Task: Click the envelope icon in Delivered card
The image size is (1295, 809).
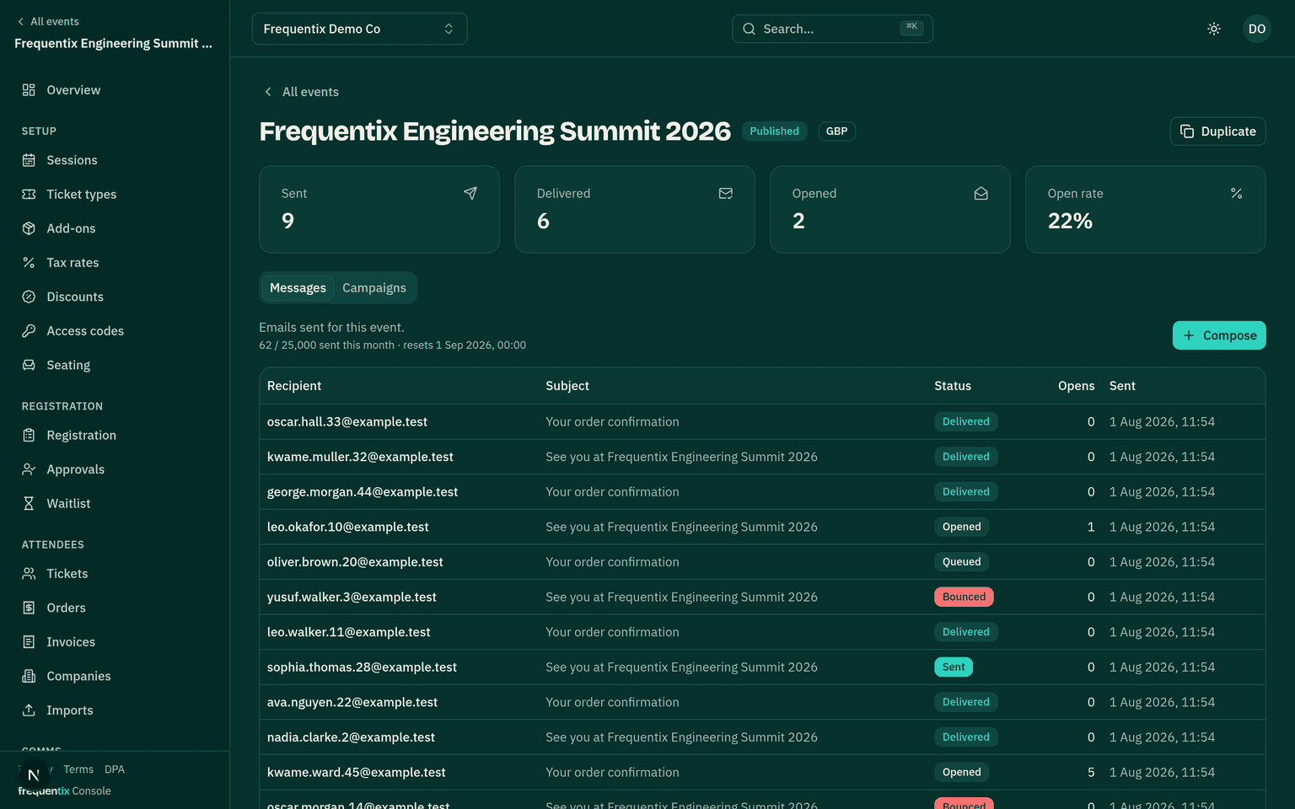Action: click(x=726, y=193)
